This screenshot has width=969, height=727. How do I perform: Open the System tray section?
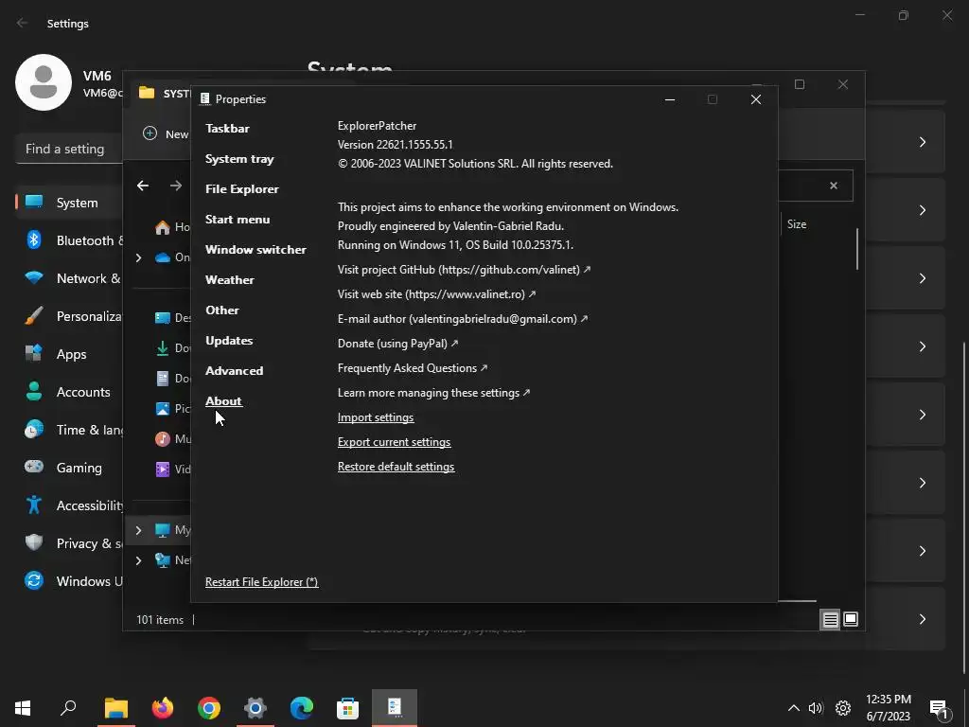[239, 159]
